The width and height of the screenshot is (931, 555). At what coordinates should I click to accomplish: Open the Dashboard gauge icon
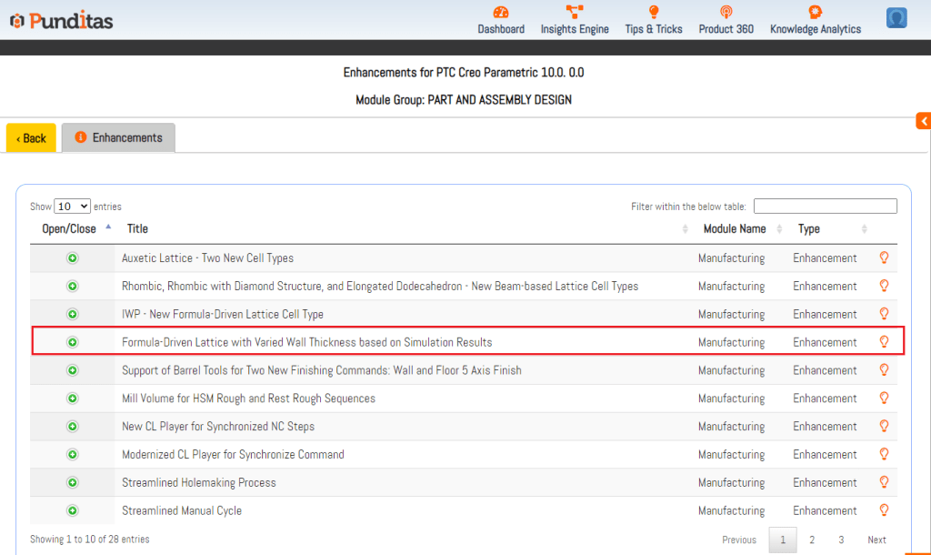(x=501, y=12)
